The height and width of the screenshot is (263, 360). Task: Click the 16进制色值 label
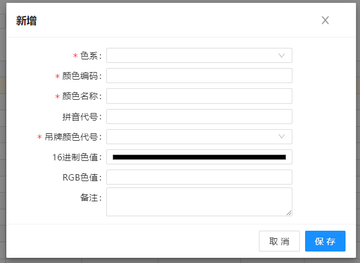(77, 157)
